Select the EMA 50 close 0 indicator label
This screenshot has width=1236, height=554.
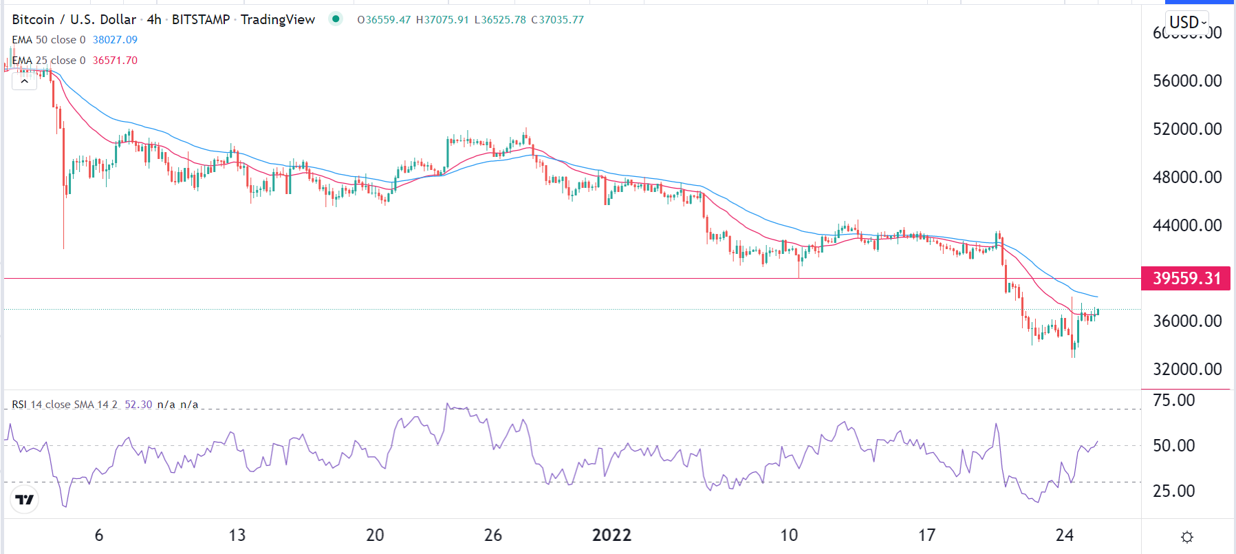coord(49,40)
